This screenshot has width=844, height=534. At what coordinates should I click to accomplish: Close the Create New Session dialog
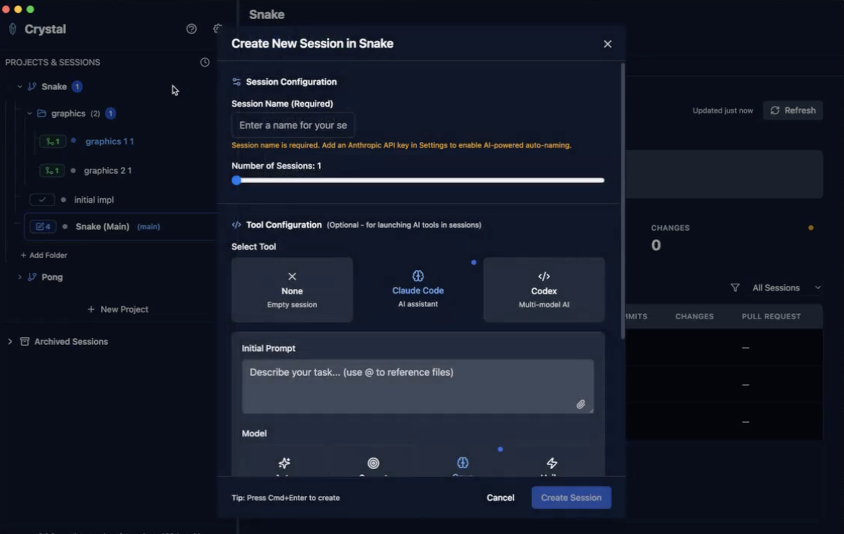click(607, 44)
